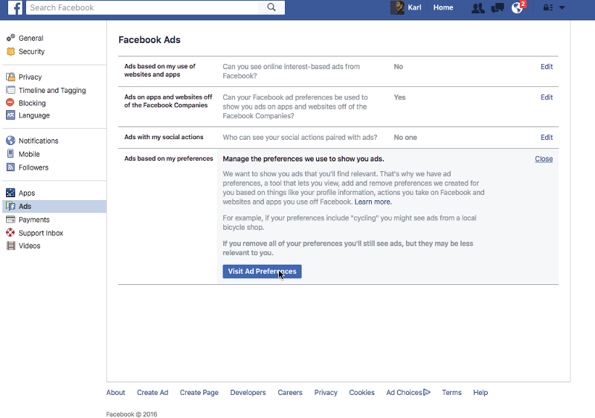Click the Payments card icon
This screenshot has height=418, width=595.
[x=10, y=219]
